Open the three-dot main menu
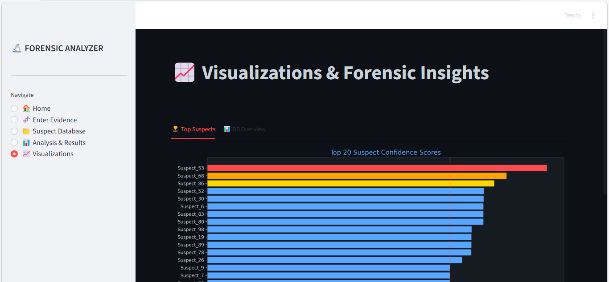Viewport: 609px width, 282px height. click(593, 16)
